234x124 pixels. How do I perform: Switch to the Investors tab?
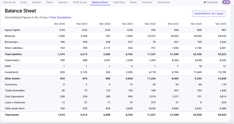pos(147,2)
